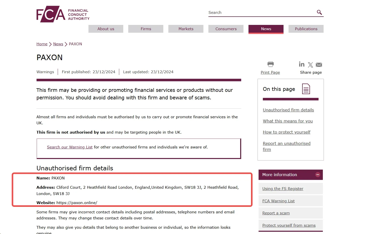
Task: Open the Firms menu
Action: point(146,29)
